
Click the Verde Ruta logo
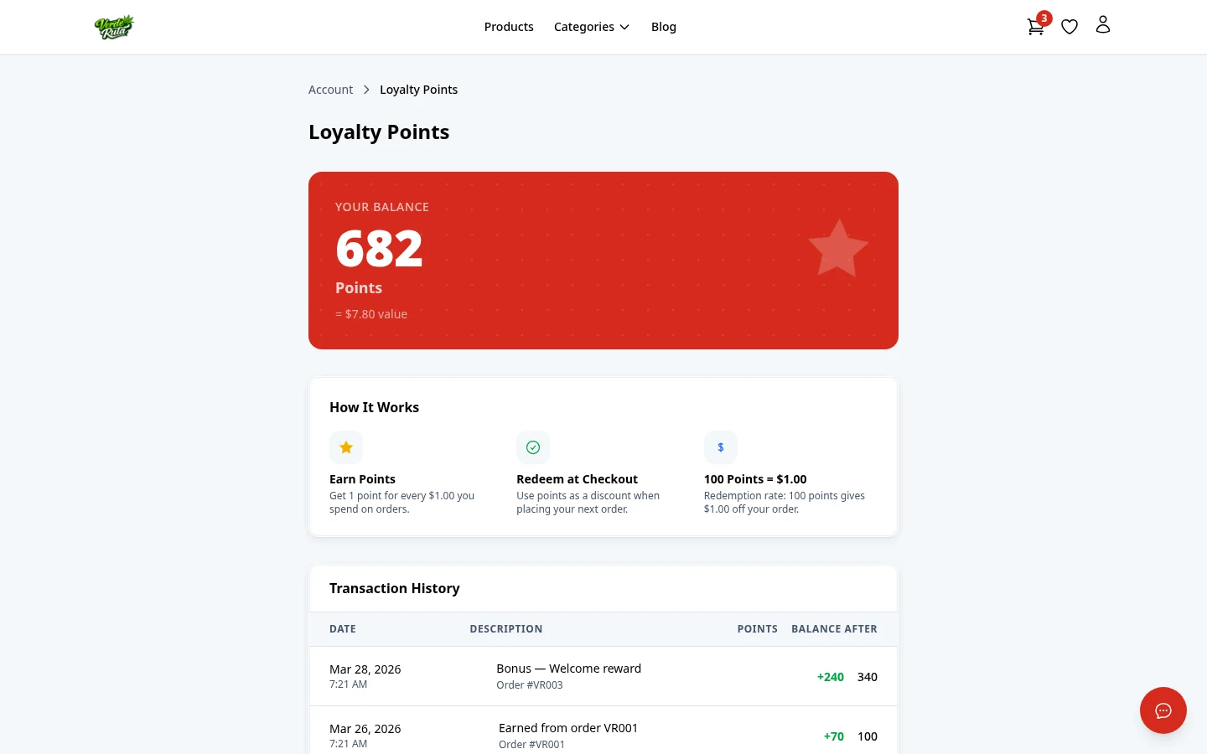click(x=114, y=26)
